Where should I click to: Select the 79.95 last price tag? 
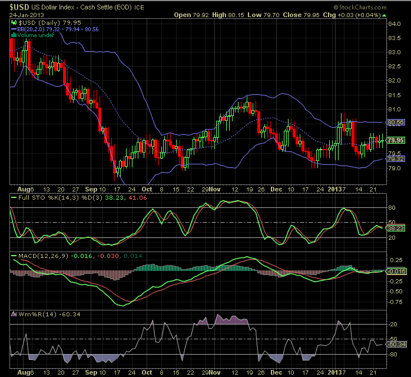(395, 140)
